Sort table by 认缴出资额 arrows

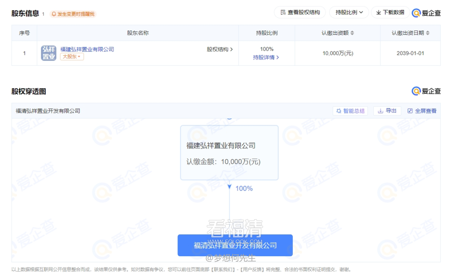click(352, 33)
